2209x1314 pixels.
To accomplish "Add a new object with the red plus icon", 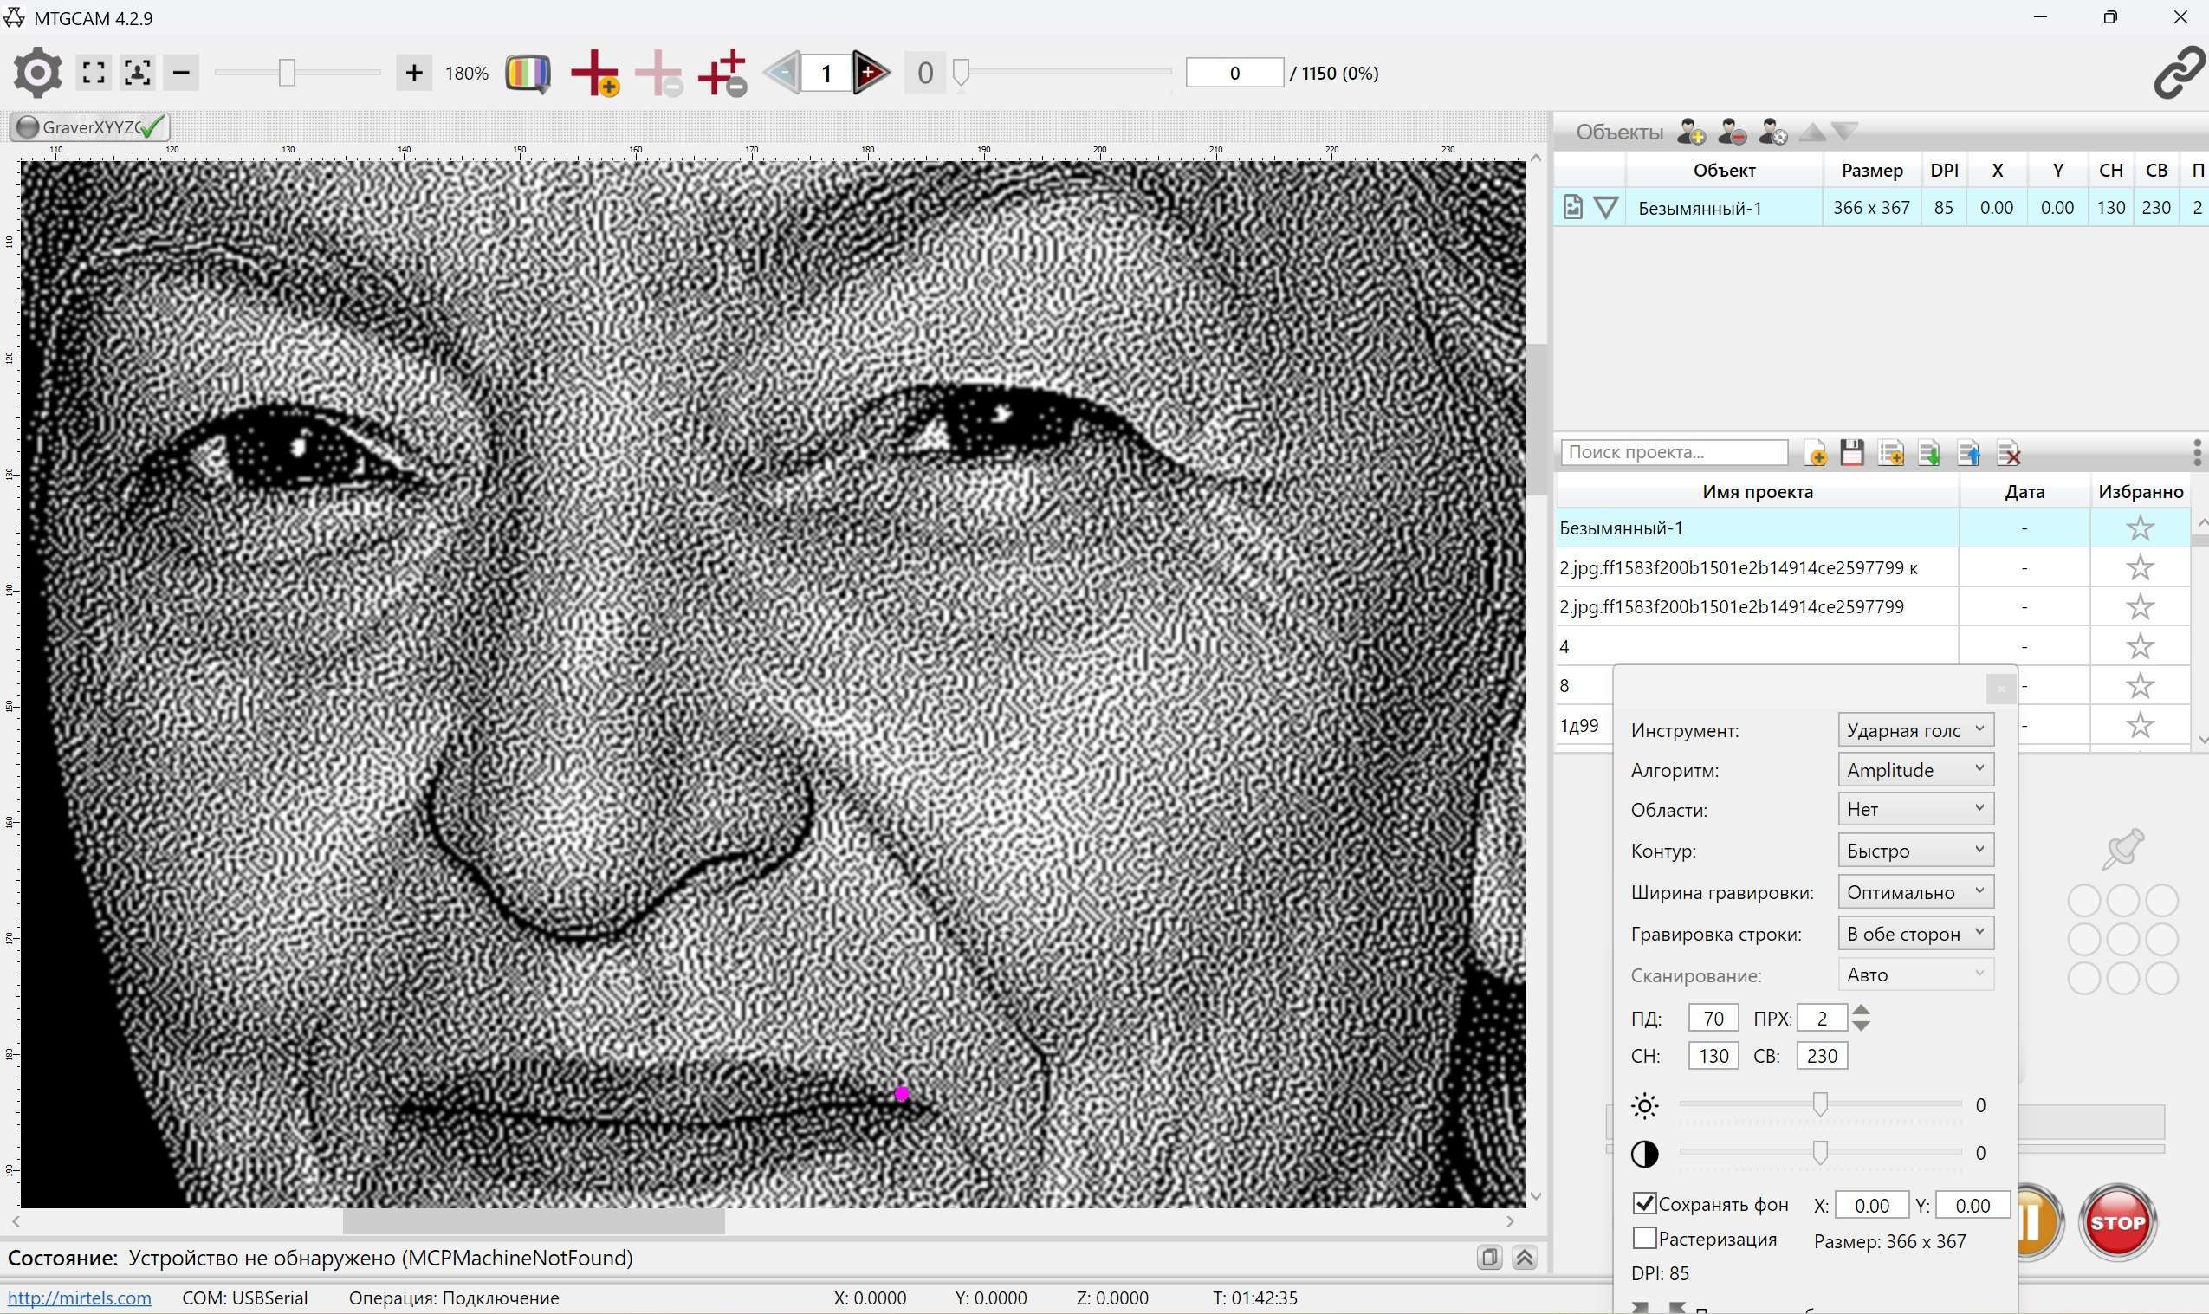I will [595, 73].
